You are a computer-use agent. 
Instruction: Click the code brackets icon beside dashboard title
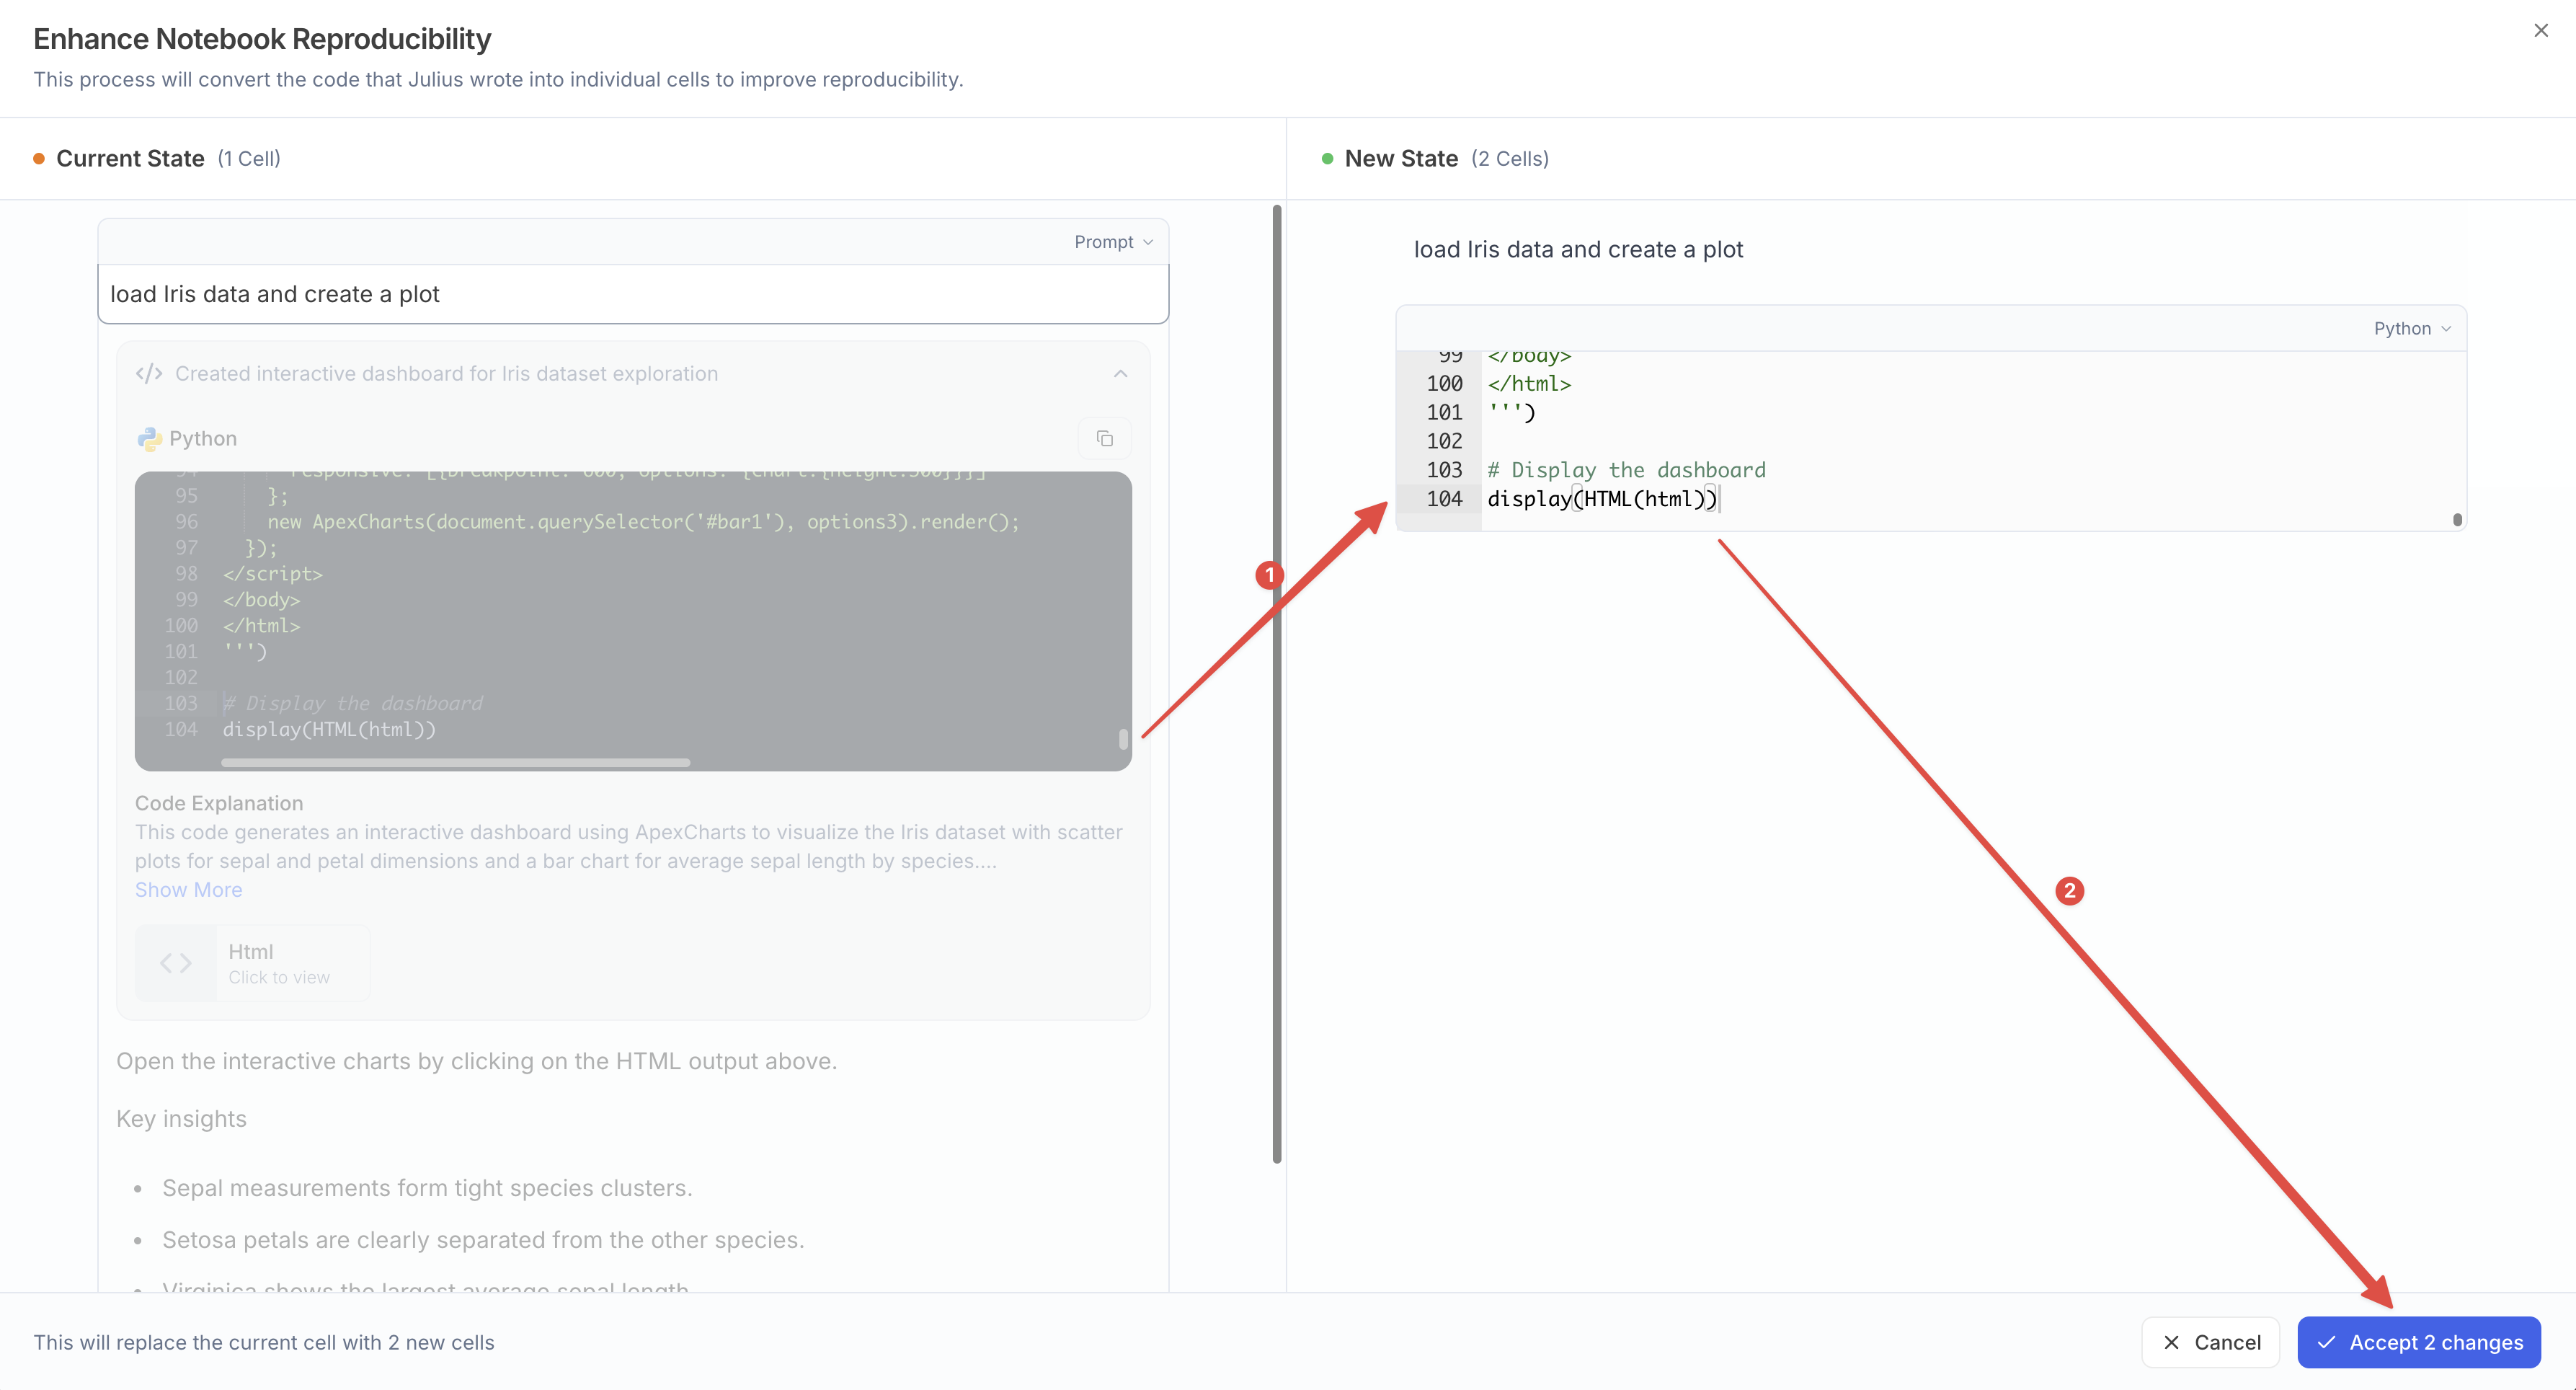click(149, 374)
